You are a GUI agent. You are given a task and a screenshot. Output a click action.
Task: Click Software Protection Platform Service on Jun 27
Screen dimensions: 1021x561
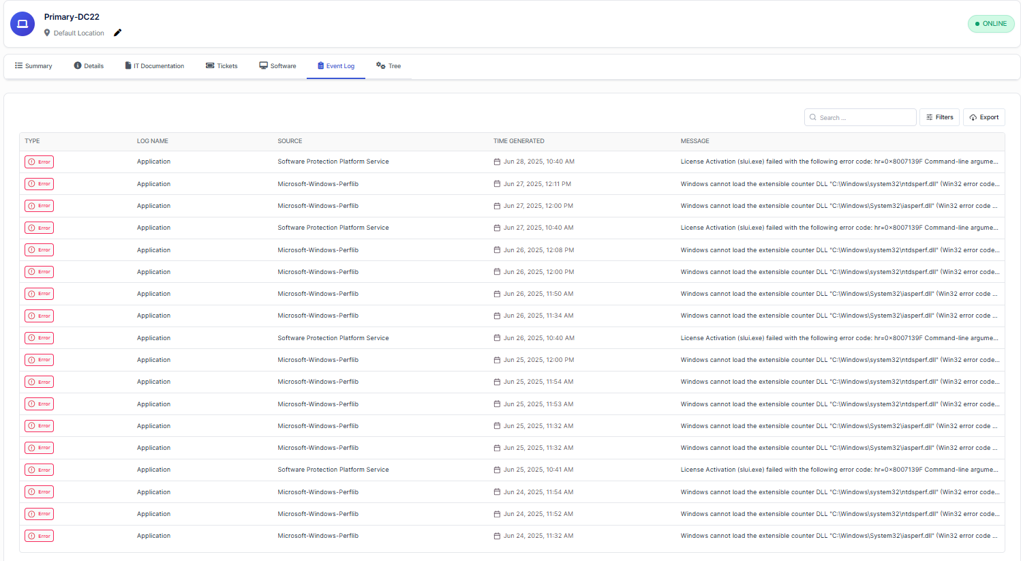[x=333, y=228]
